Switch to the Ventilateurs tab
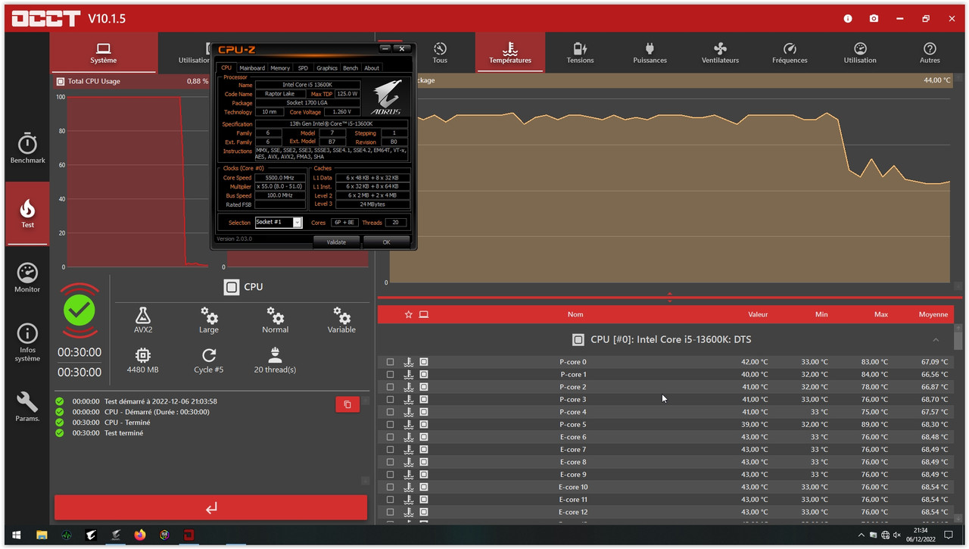The height and width of the screenshot is (549, 969). (720, 52)
